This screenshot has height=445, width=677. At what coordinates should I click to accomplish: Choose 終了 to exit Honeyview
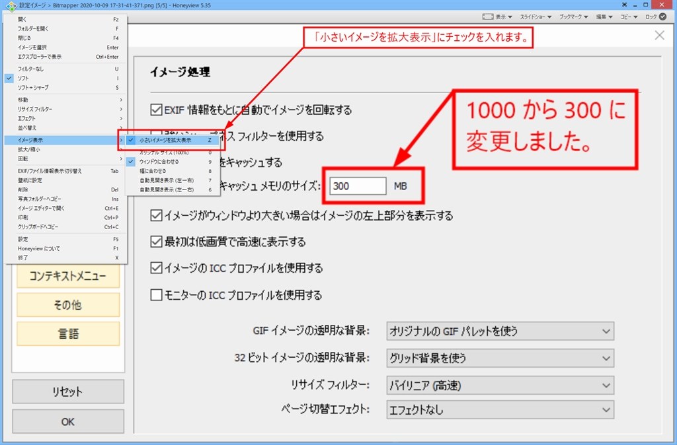pyautogui.click(x=65, y=258)
